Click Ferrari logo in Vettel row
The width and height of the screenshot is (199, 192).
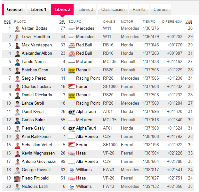[72, 145]
